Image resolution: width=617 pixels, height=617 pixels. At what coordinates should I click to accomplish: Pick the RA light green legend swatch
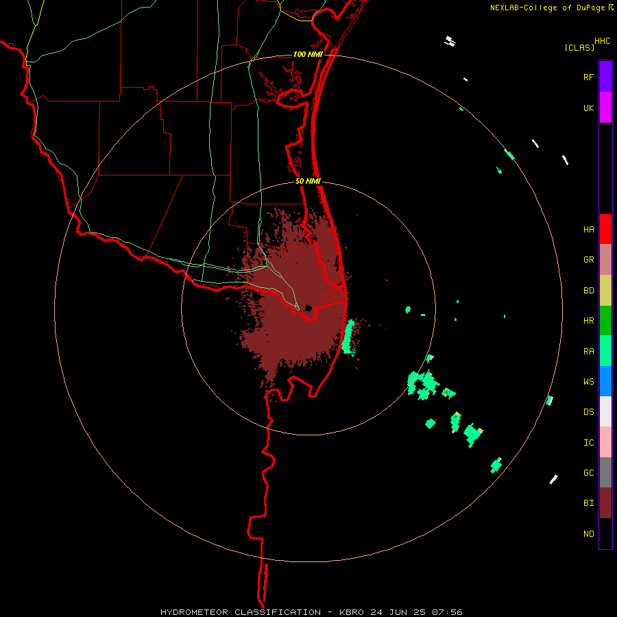[605, 351]
